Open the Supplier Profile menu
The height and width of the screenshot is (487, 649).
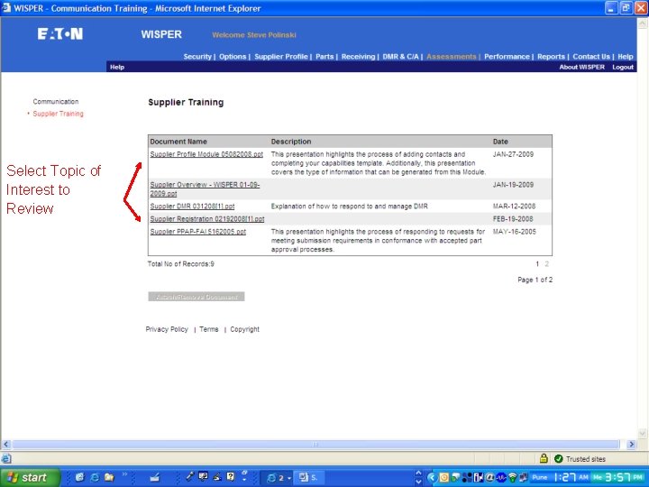[x=281, y=56]
